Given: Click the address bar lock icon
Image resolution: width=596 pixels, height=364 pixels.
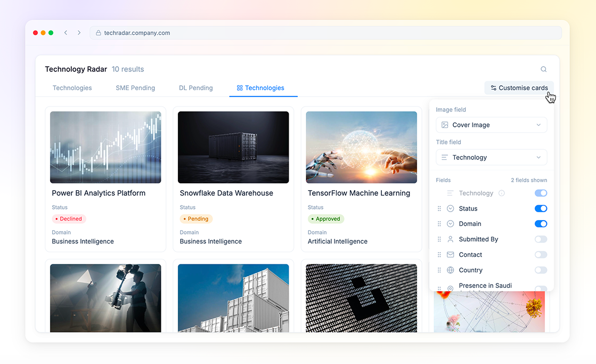Looking at the screenshot, I should pos(98,33).
